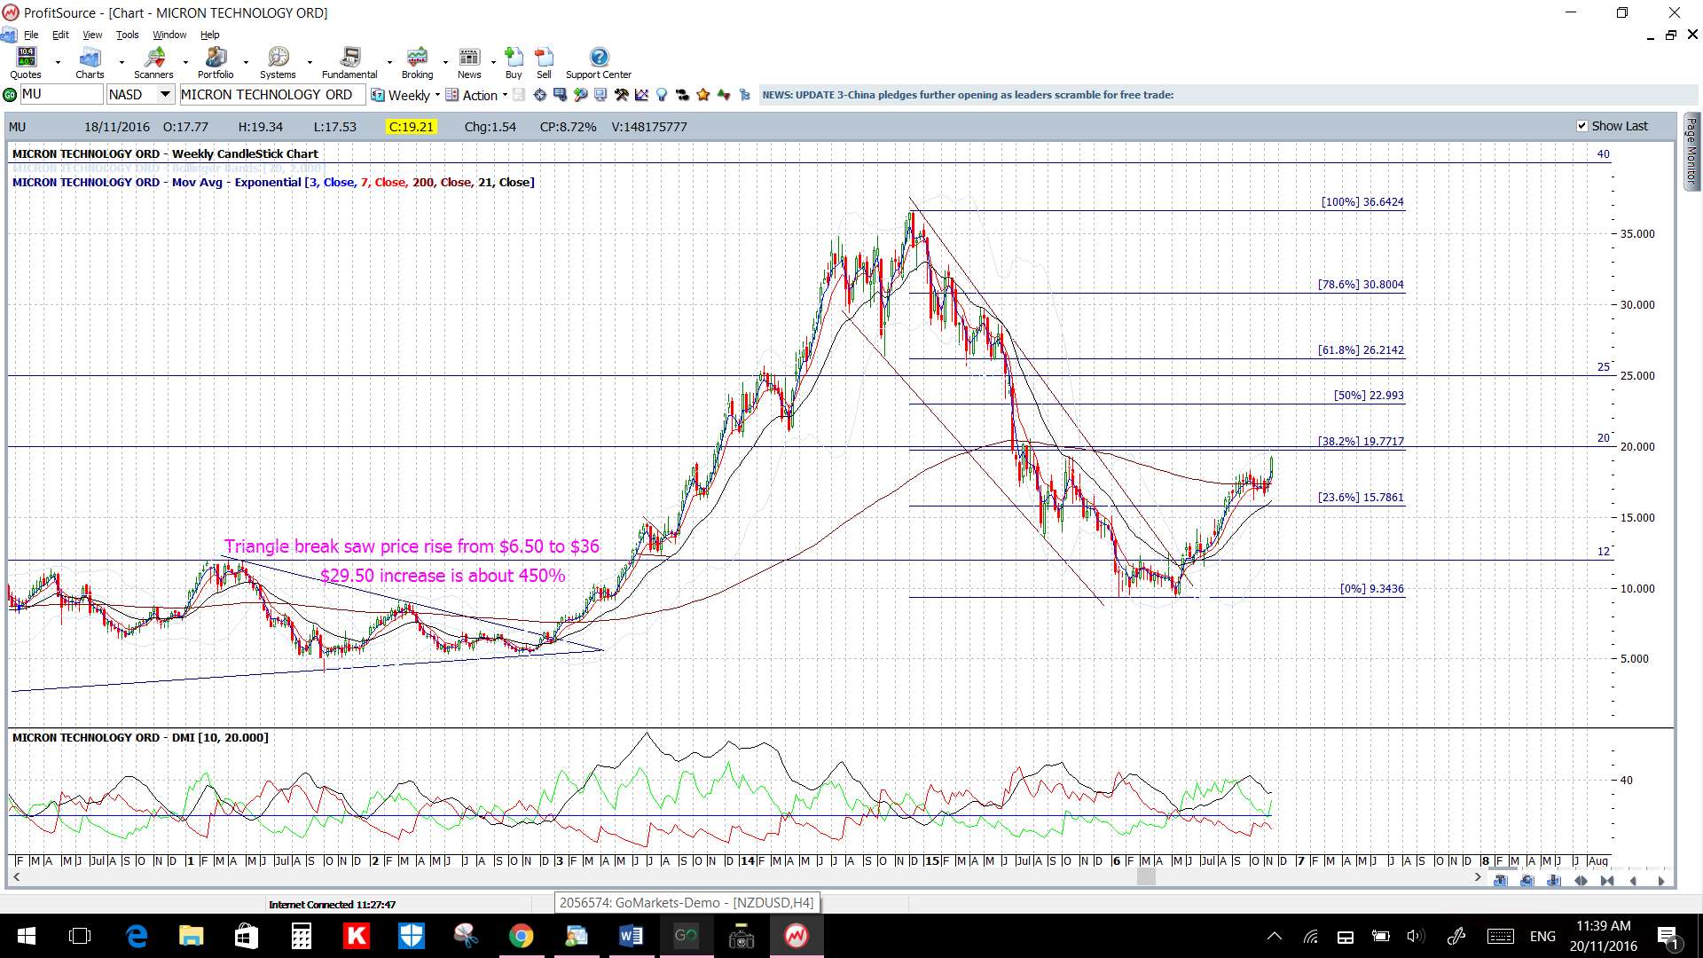The image size is (1703, 958).
Task: Open the Broking tool
Action: click(417, 62)
